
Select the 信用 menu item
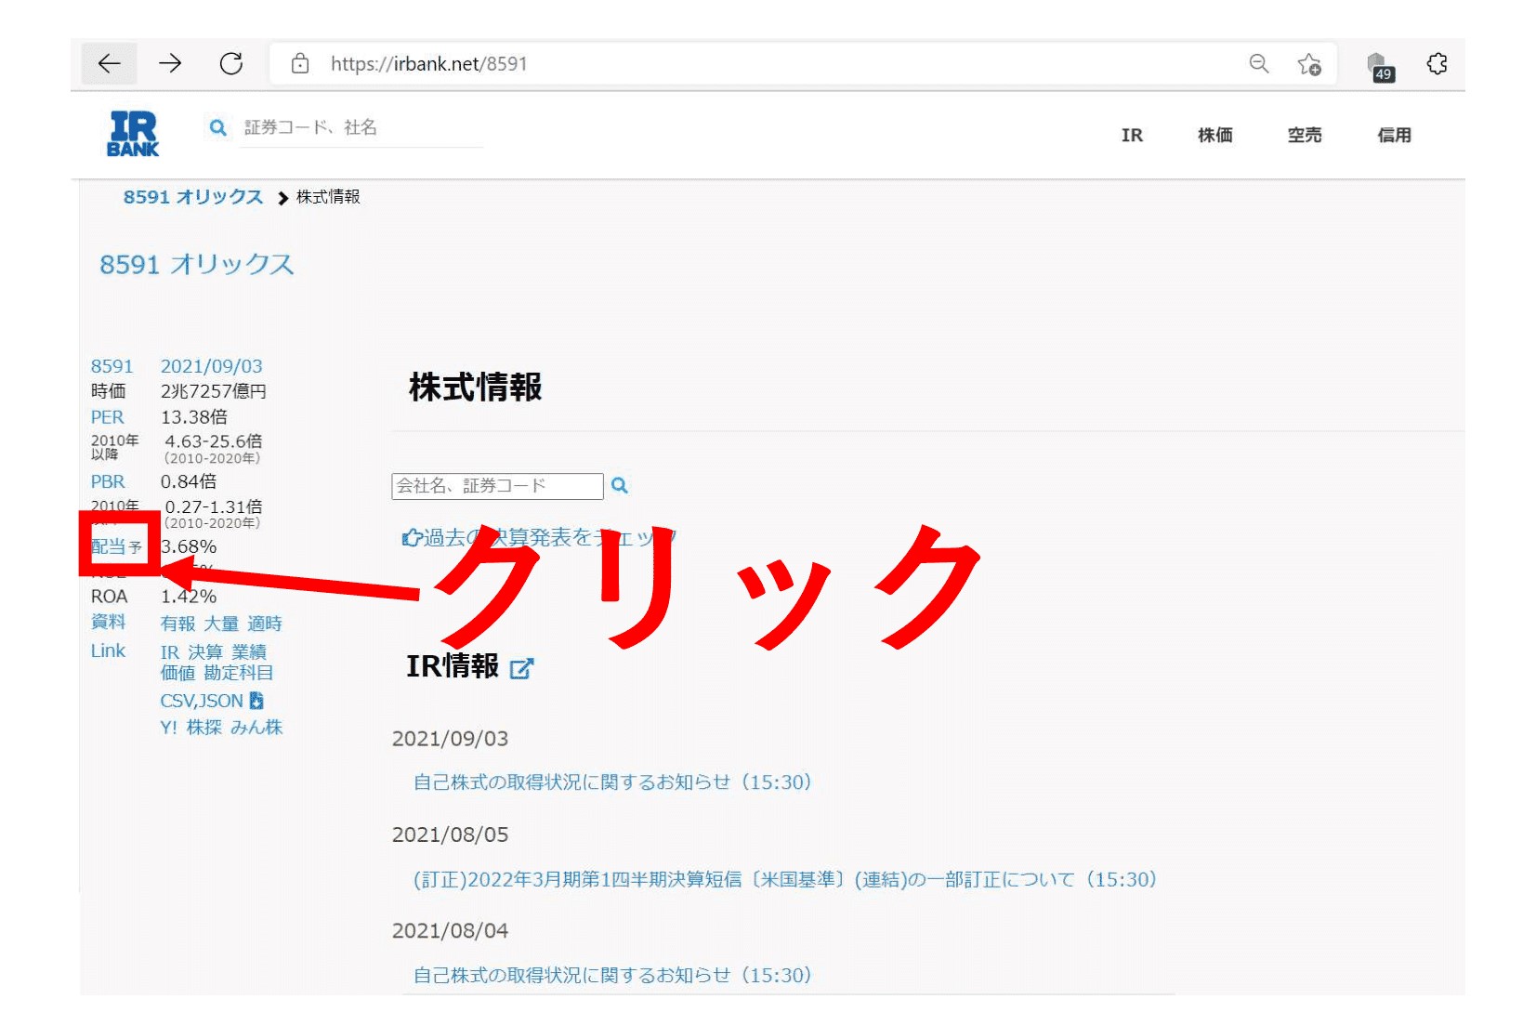tap(1394, 135)
